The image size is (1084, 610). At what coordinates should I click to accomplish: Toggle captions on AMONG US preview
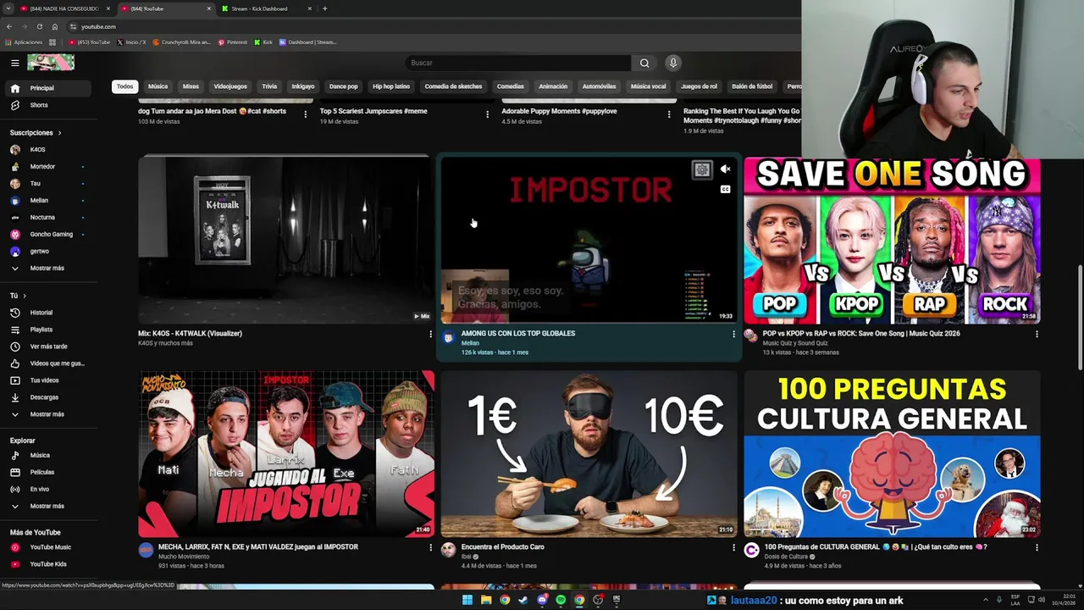point(725,189)
